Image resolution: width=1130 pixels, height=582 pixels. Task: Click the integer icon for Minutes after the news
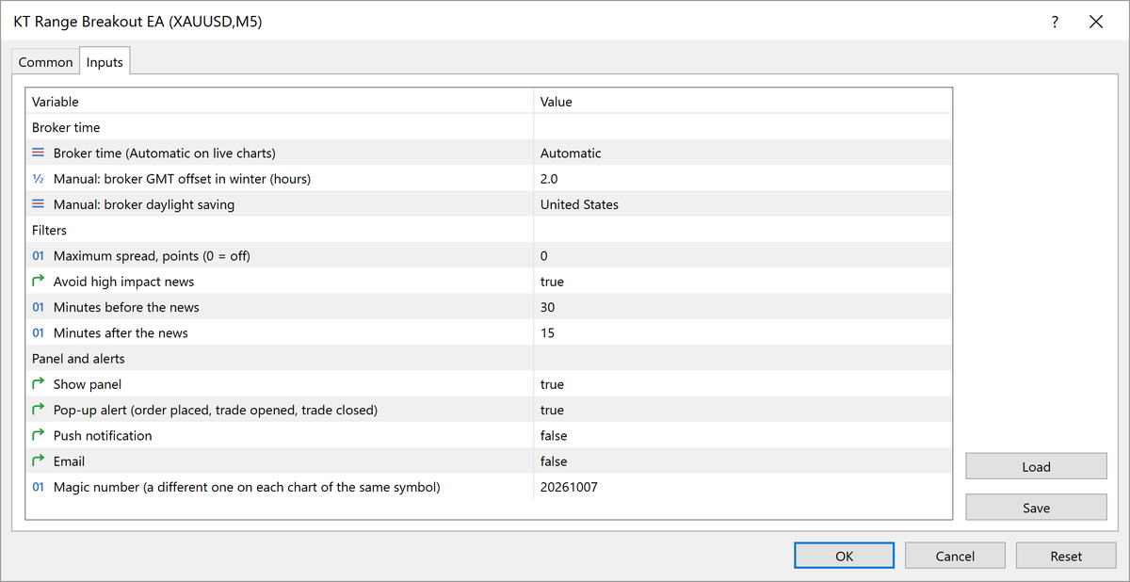[39, 332]
